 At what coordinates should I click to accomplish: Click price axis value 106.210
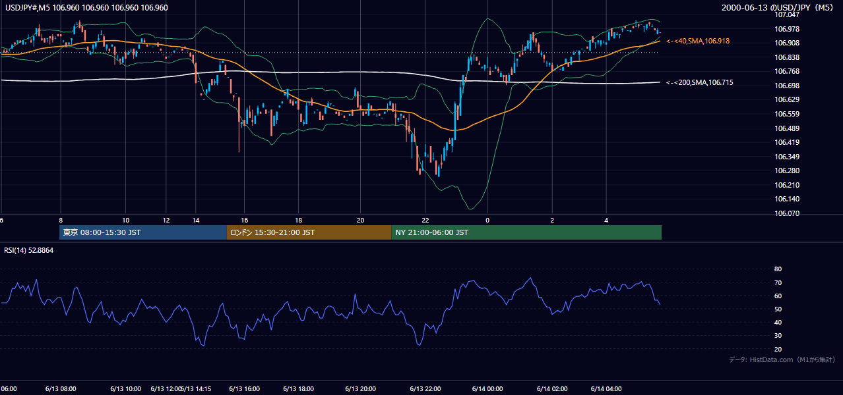787,185
